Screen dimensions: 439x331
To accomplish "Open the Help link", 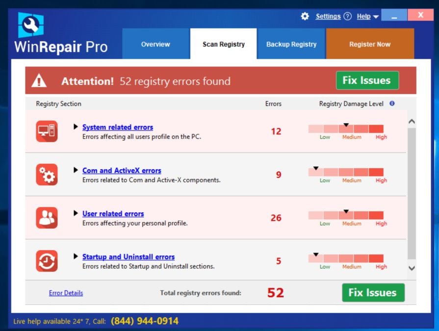I will [x=363, y=17].
